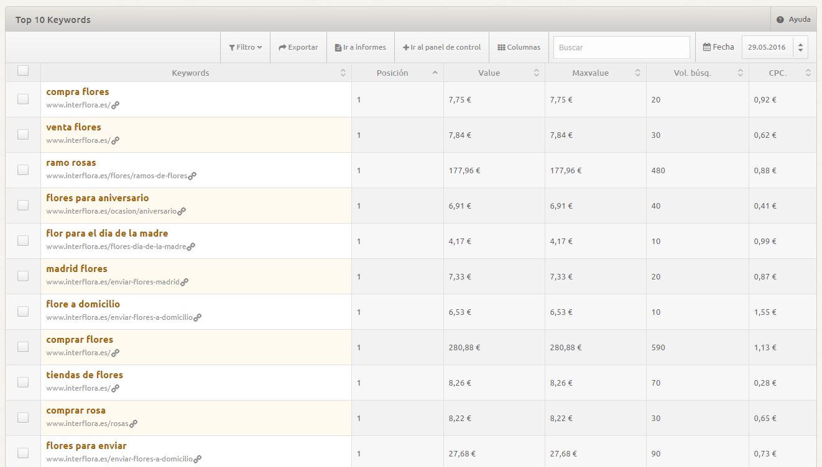Sort by CPC. column arrows
The image size is (822, 467).
pos(808,73)
